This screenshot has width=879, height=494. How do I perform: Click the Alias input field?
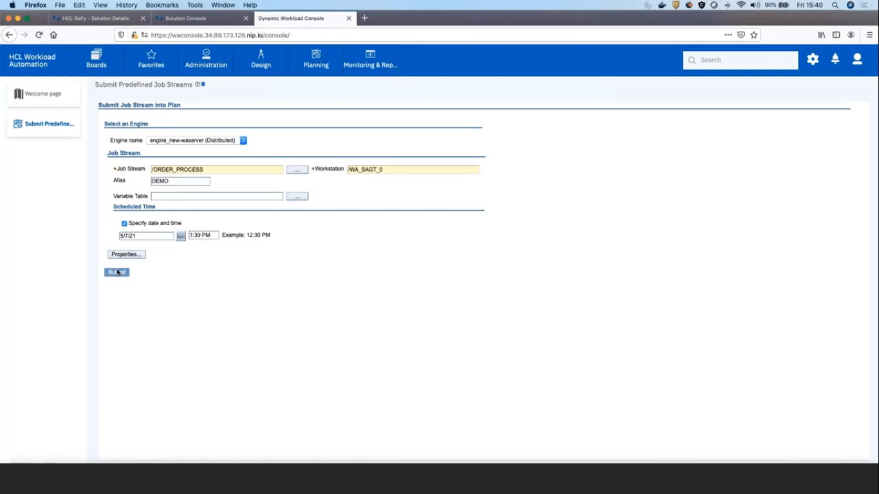coord(180,181)
